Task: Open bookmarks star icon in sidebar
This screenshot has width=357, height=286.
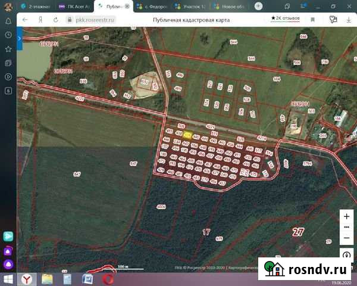Action: (8, 49)
